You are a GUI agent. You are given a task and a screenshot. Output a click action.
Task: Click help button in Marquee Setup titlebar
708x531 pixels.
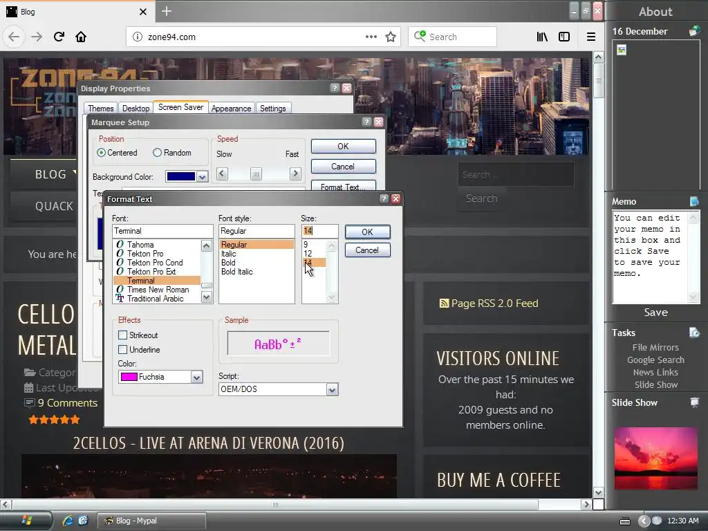pos(366,122)
